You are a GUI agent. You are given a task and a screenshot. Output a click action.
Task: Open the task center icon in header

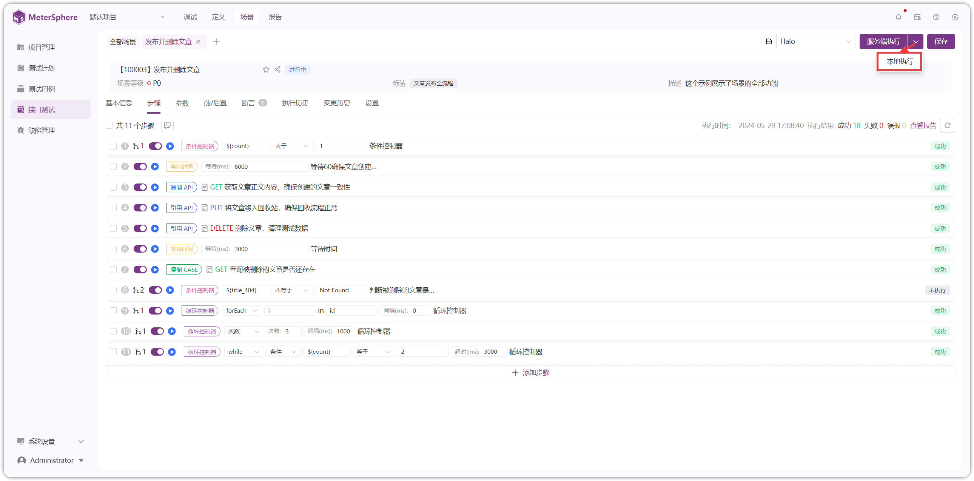click(917, 17)
